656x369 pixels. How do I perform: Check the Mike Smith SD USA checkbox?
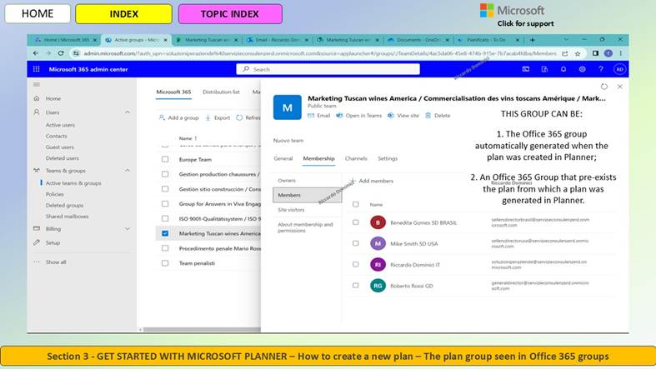356,243
